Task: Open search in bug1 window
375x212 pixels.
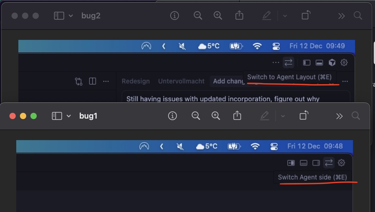Action: 356,116
